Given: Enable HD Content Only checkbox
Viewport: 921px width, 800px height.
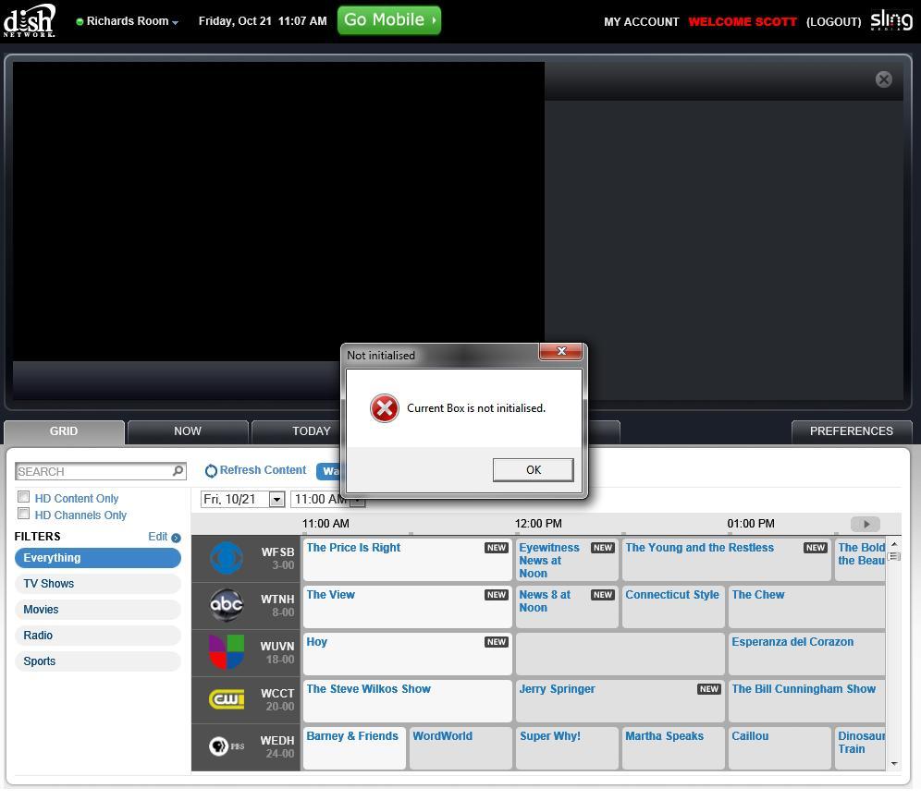Looking at the screenshot, I should (23, 497).
